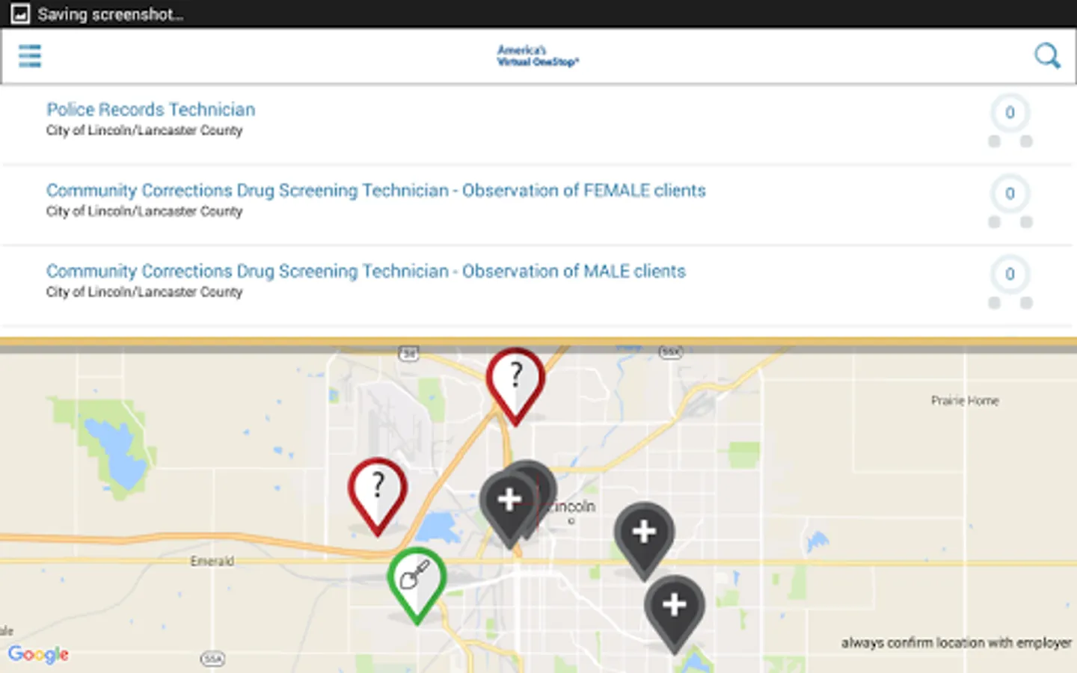Tap the search magnifier icon

(1047, 56)
